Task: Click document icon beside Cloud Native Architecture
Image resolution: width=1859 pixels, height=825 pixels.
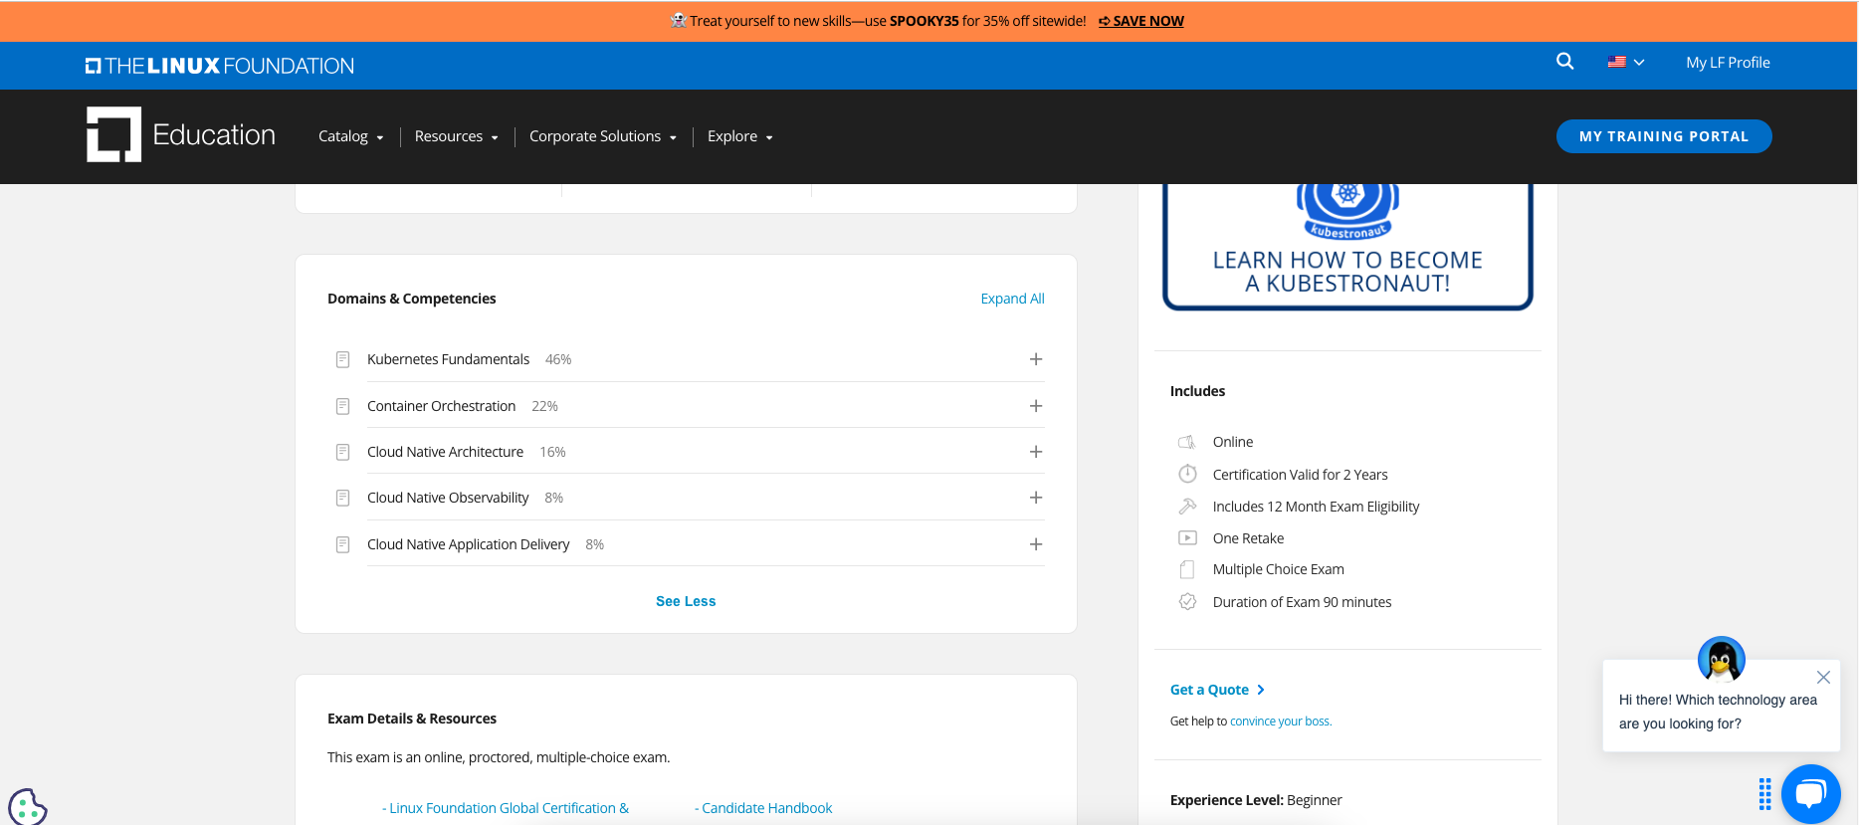Action: click(x=342, y=452)
